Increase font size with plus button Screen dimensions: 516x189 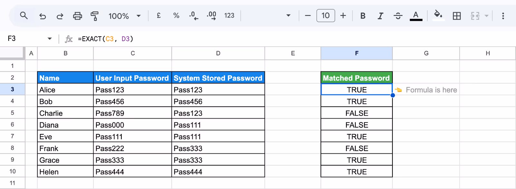point(343,15)
